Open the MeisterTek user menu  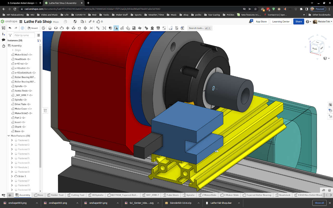[x=322, y=22]
